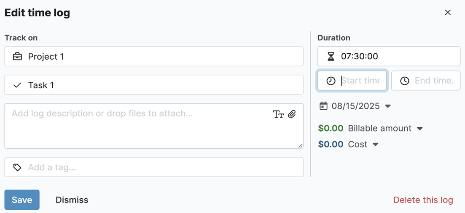This screenshot has width=465, height=213.
Task: Click the Add a tag input field
Action: coord(160,167)
